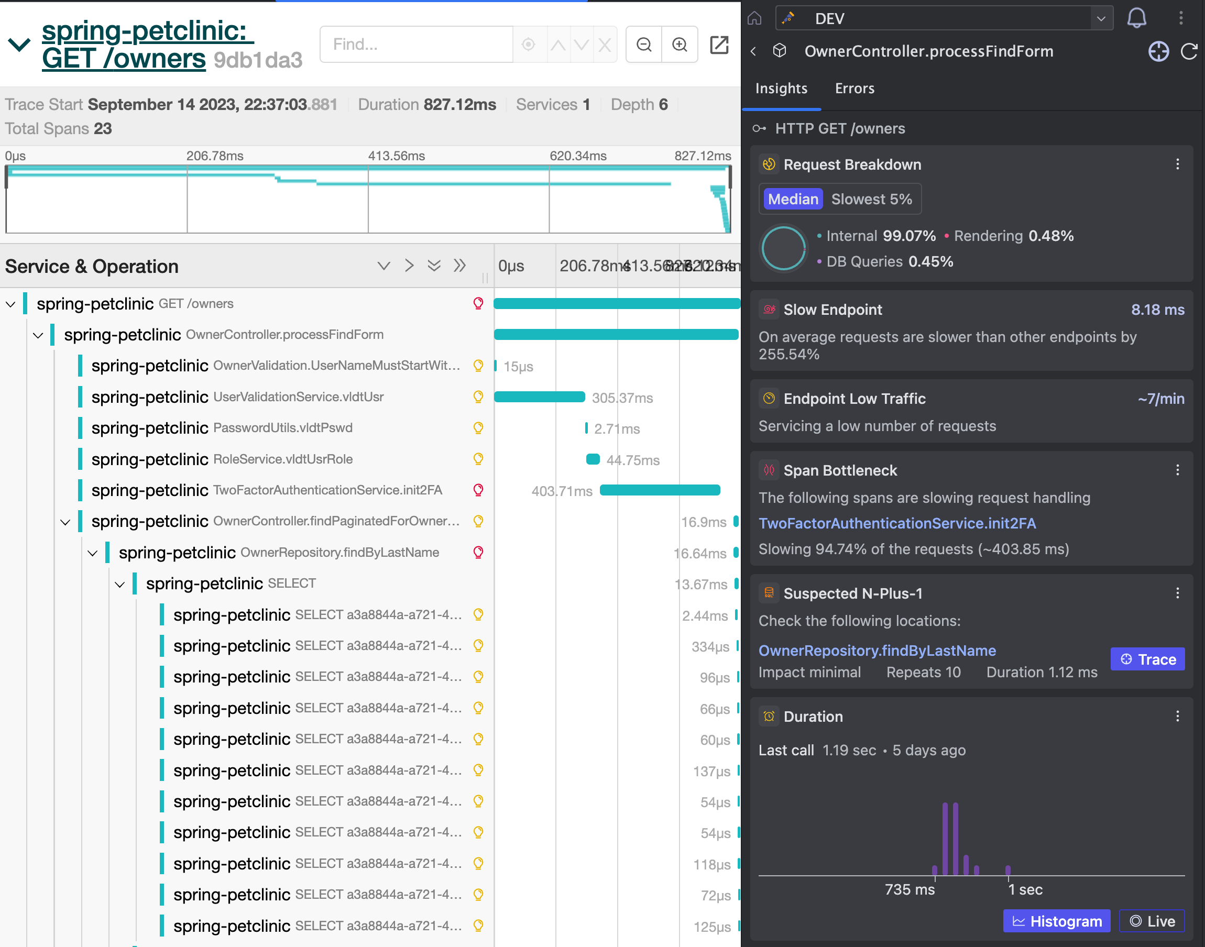Open the OwnerRepository.findByLastName N-Plus-1 link
The height and width of the screenshot is (947, 1205).
(x=877, y=651)
